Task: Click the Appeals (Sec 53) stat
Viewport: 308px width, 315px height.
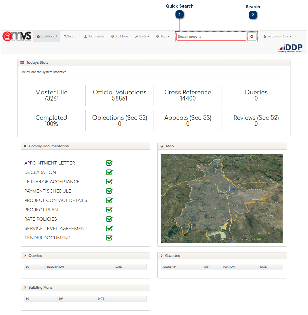Action: tap(188, 120)
